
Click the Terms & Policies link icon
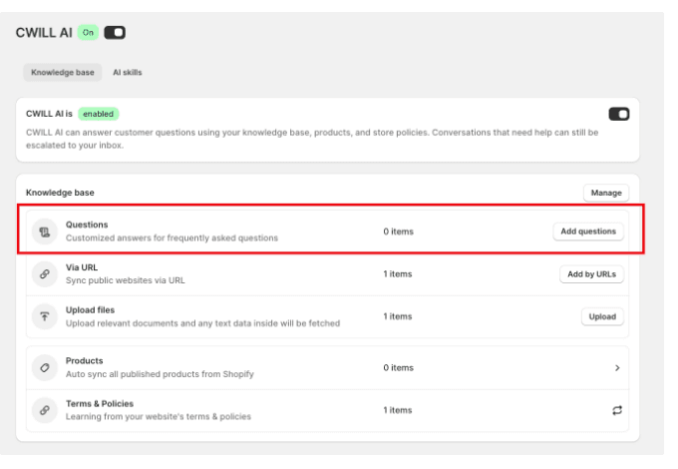click(45, 410)
